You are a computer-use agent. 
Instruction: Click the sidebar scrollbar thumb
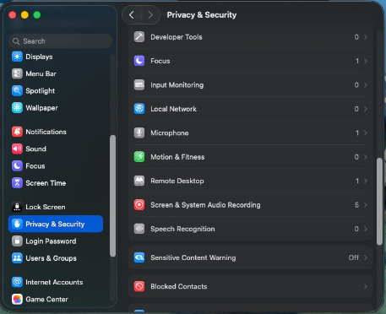point(112,196)
